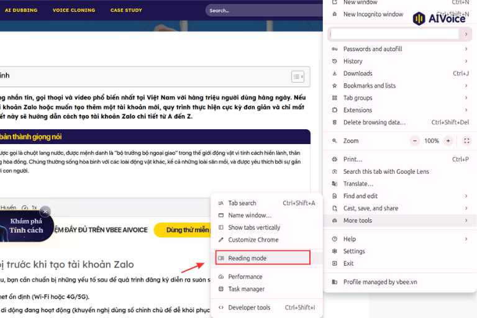477x318 pixels.
Task: Toggle the table of contents icon
Action: (298, 76)
